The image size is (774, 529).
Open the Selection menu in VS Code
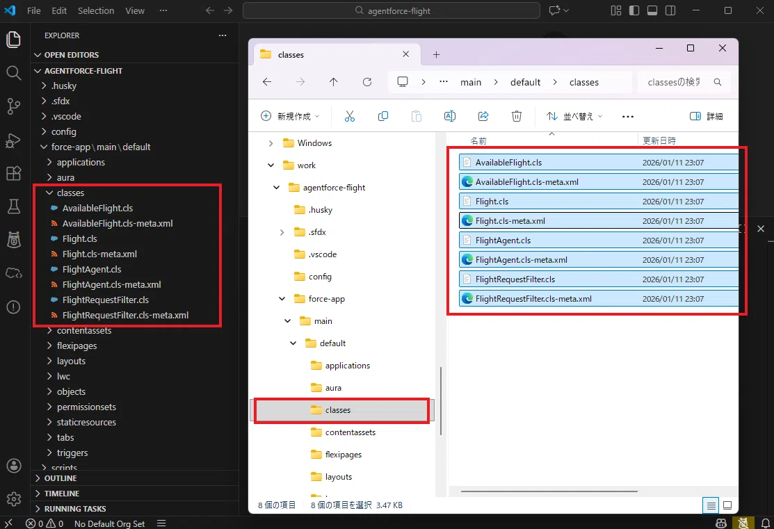(96, 10)
